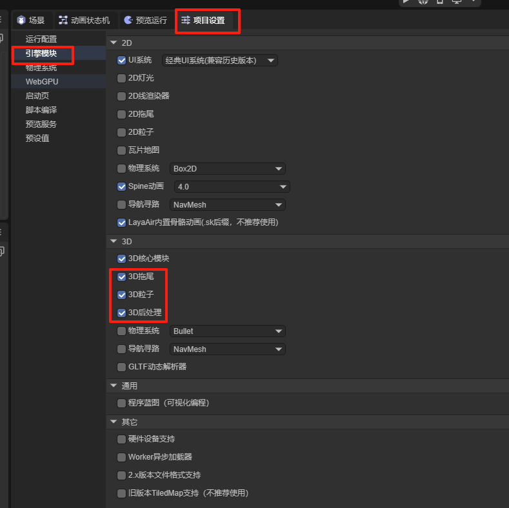The width and height of the screenshot is (509, 508).
Task: Open the Box2D physics engine dropdown
Action: click(x=228, y=169)
